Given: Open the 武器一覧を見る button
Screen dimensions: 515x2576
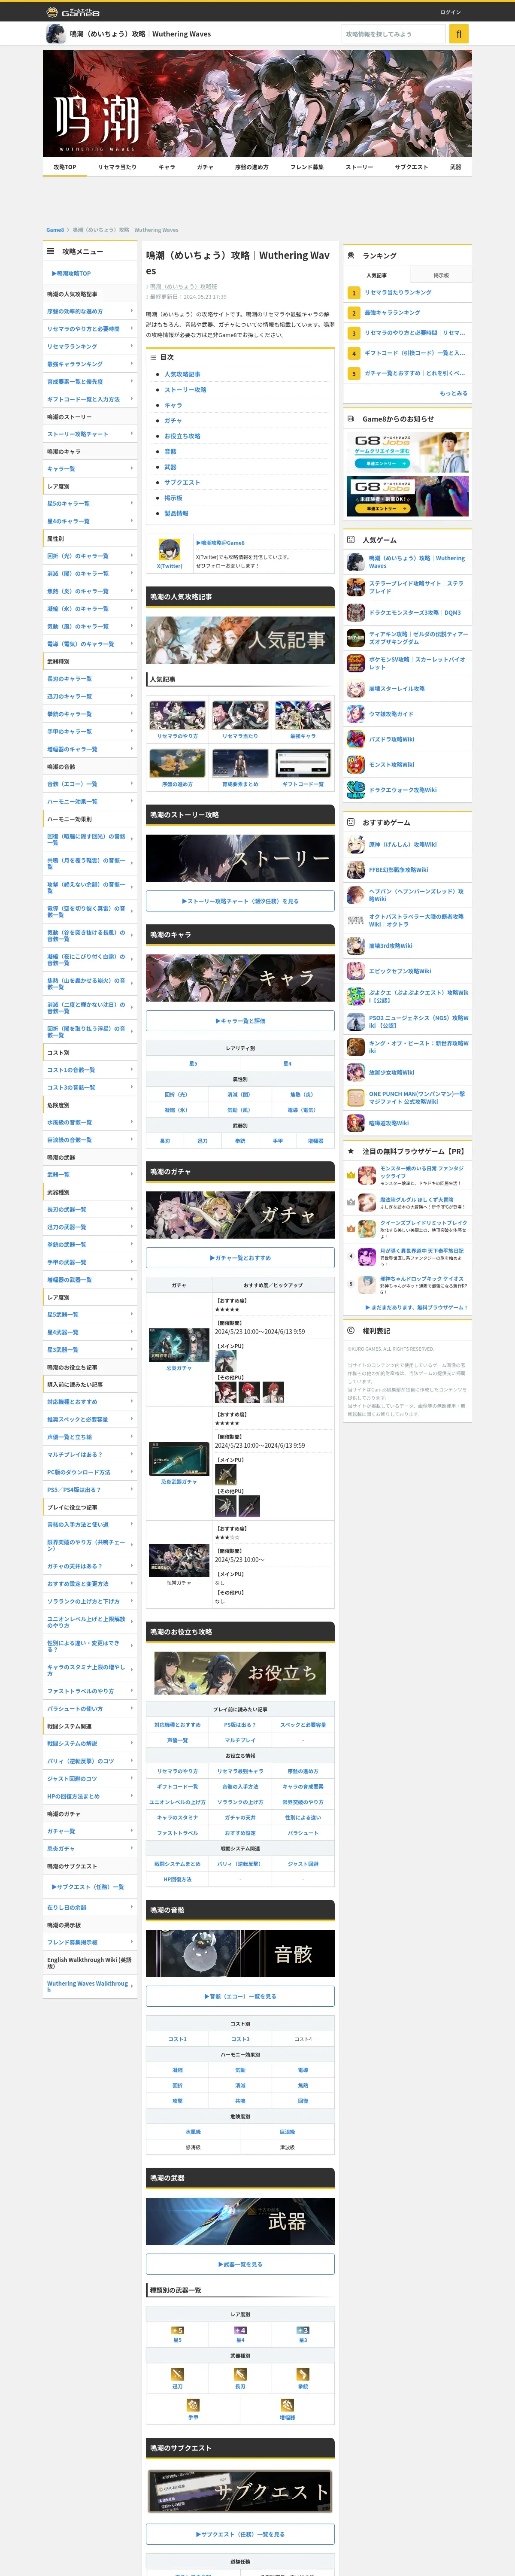Looking at the screenshot, I should [240, 2264].
